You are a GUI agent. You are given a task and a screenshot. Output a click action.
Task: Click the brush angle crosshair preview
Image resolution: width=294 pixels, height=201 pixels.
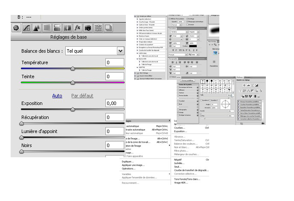click(x=225, y=104)
